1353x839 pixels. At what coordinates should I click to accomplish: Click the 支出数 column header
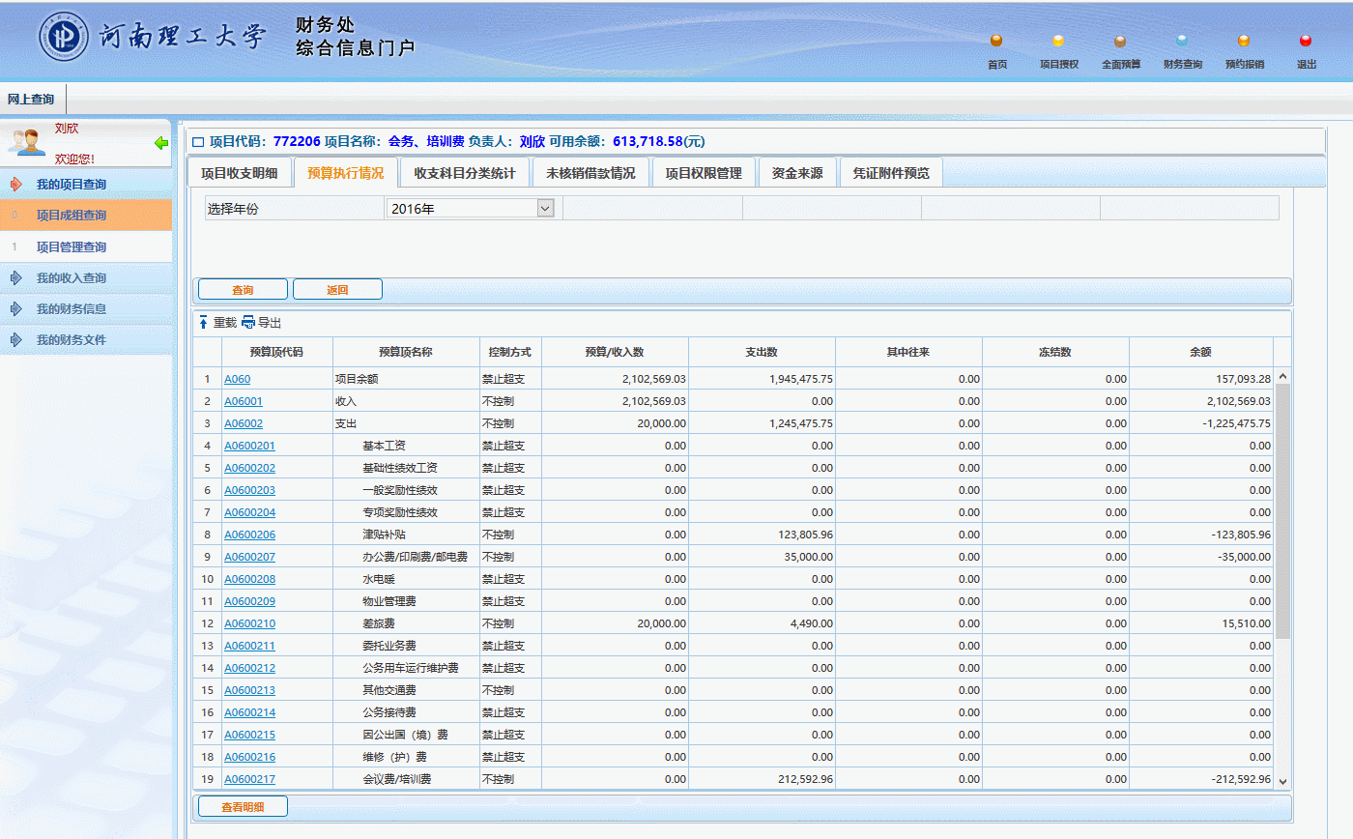[762, 352]
